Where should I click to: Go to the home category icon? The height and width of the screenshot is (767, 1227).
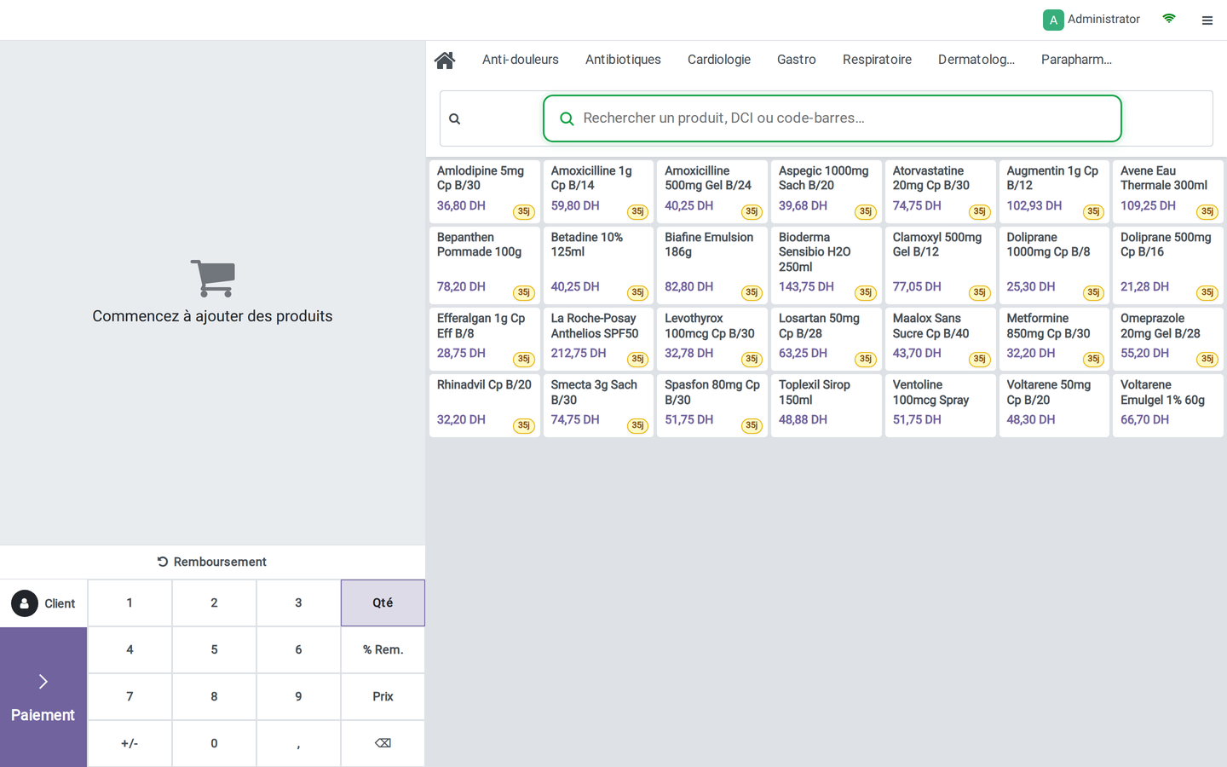445,60
